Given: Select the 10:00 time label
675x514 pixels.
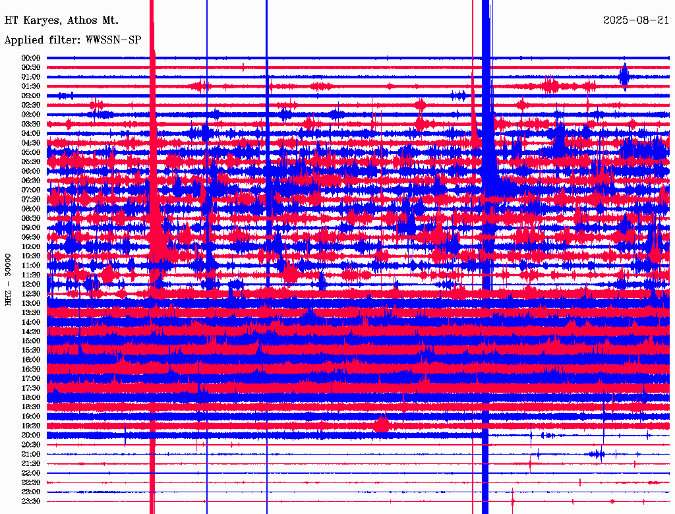Looking at the screenshot, I should click(x=31, y=246).
